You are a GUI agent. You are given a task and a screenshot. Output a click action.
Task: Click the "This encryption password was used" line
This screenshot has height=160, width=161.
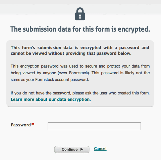(x=80, y=66)
